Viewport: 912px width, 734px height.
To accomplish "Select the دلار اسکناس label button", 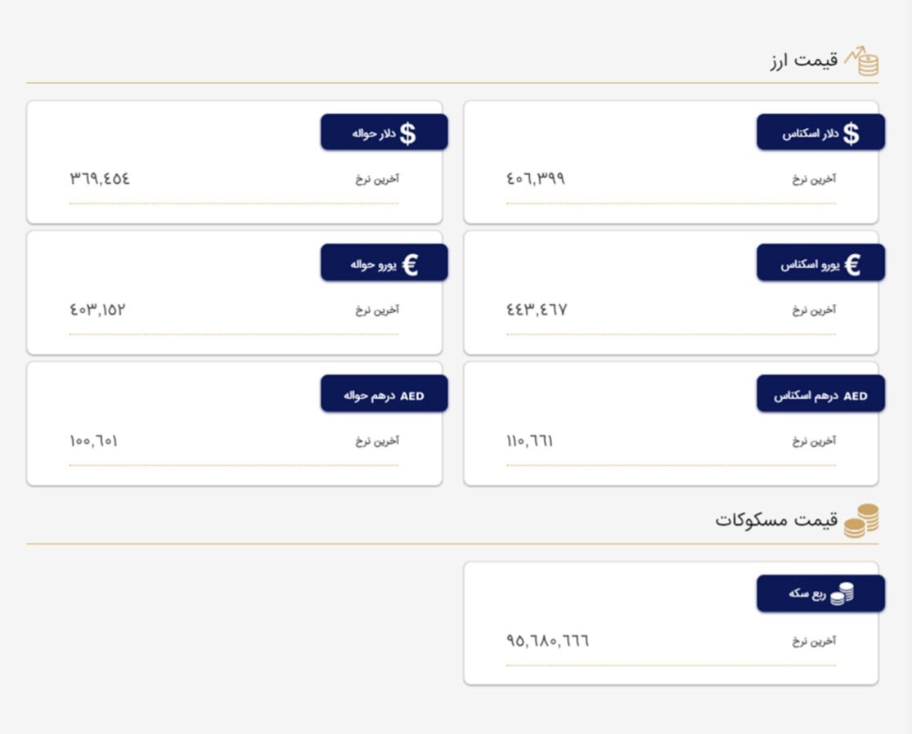I will (820, 132).
